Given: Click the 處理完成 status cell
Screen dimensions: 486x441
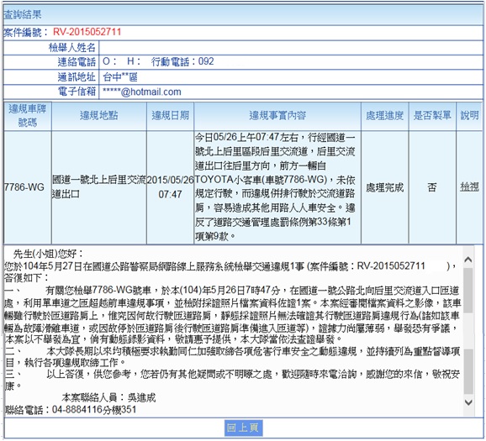Looking at the screenshot, I should 384,187.
